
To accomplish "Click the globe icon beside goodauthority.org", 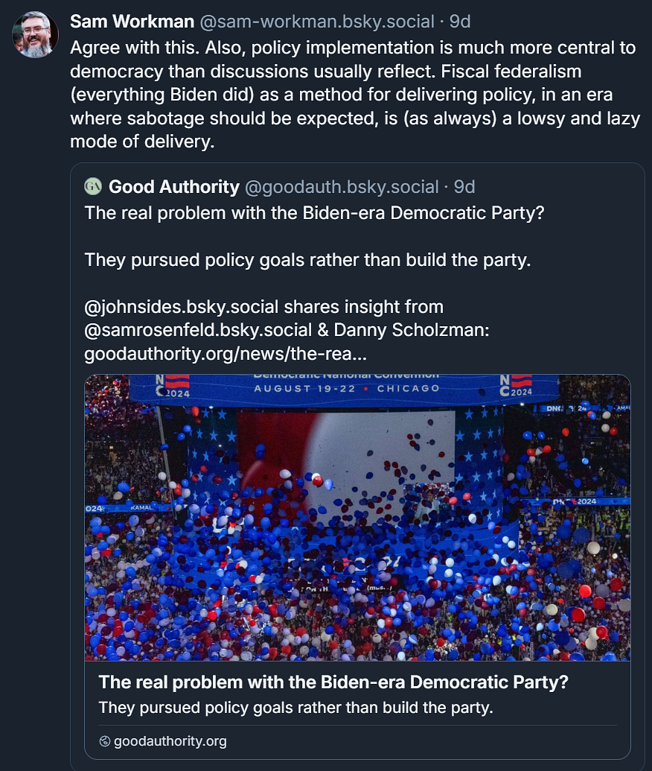I will (x=104, y=741).
